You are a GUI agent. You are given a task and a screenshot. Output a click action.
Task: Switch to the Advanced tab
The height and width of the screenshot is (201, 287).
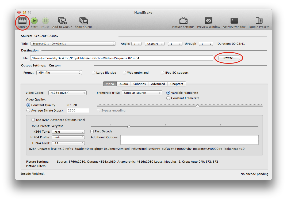pos(158,84)
